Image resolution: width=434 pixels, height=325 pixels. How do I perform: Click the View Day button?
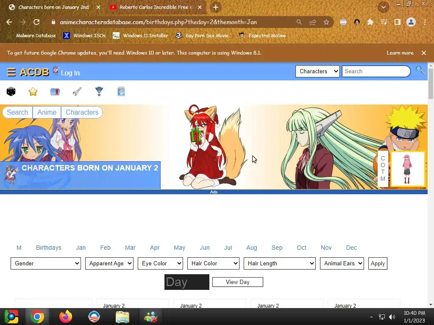pos(237,282)
